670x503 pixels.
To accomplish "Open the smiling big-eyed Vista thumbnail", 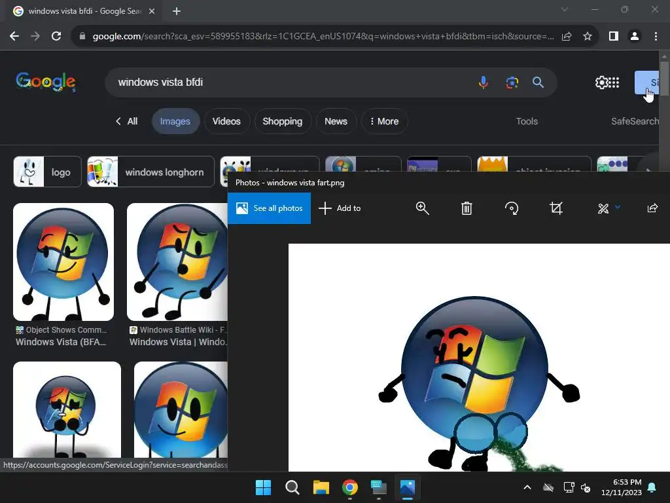I will click(x=181, y=410).
